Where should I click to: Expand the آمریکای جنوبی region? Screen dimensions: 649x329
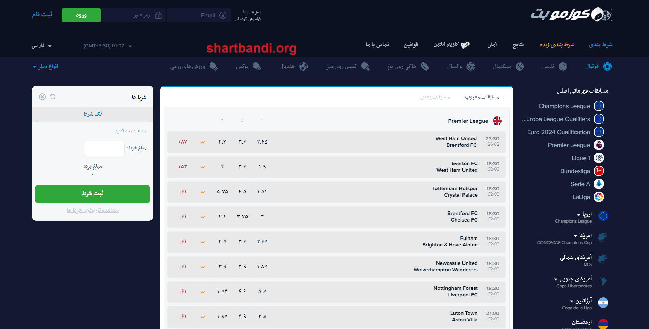pos(573,279)
